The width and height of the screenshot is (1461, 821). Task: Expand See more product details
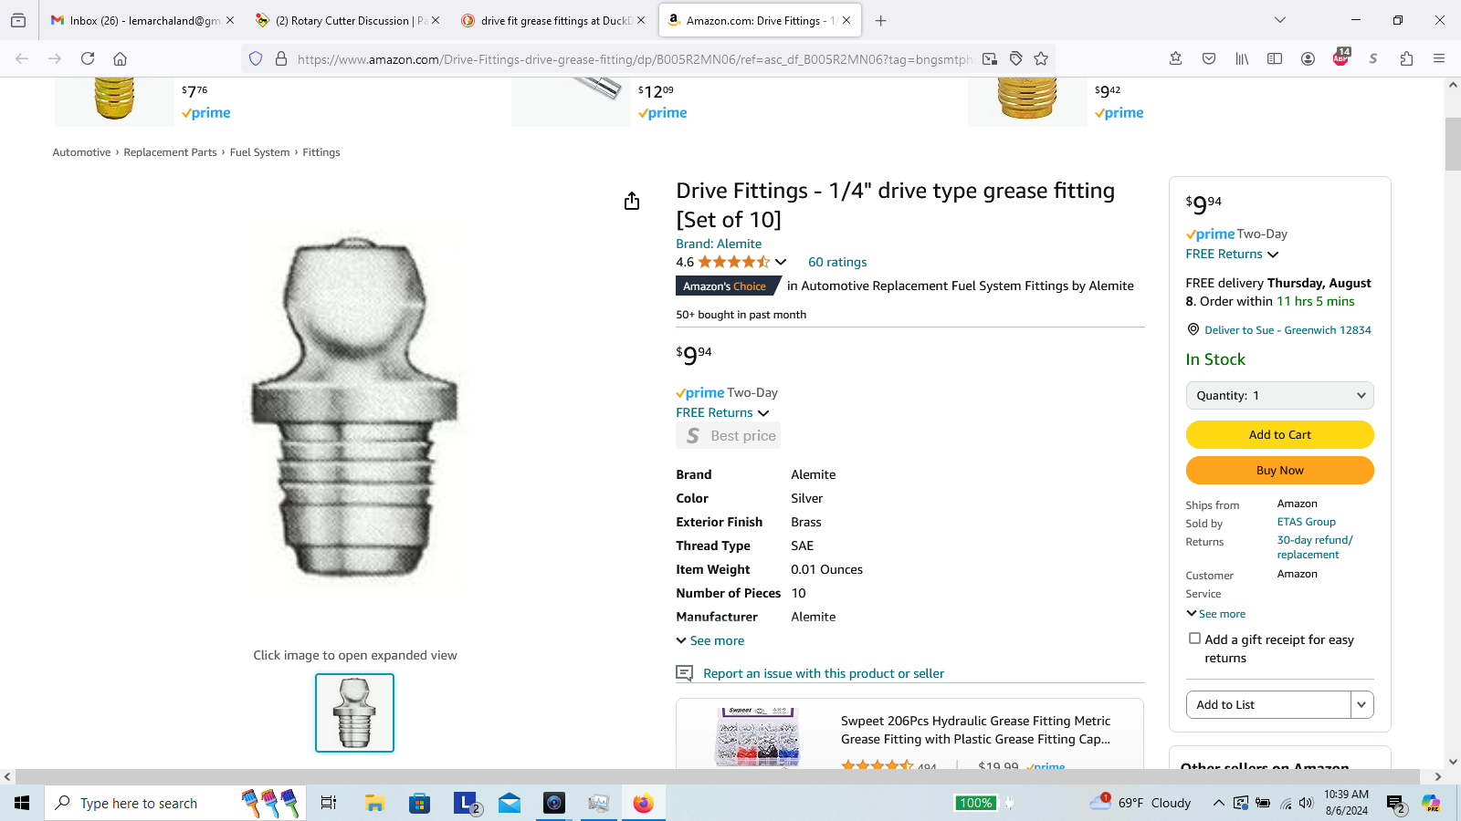tap(710, 640)
